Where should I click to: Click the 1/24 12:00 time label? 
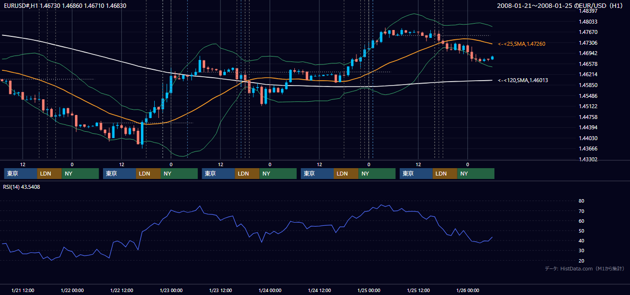(x=319, y=290)
